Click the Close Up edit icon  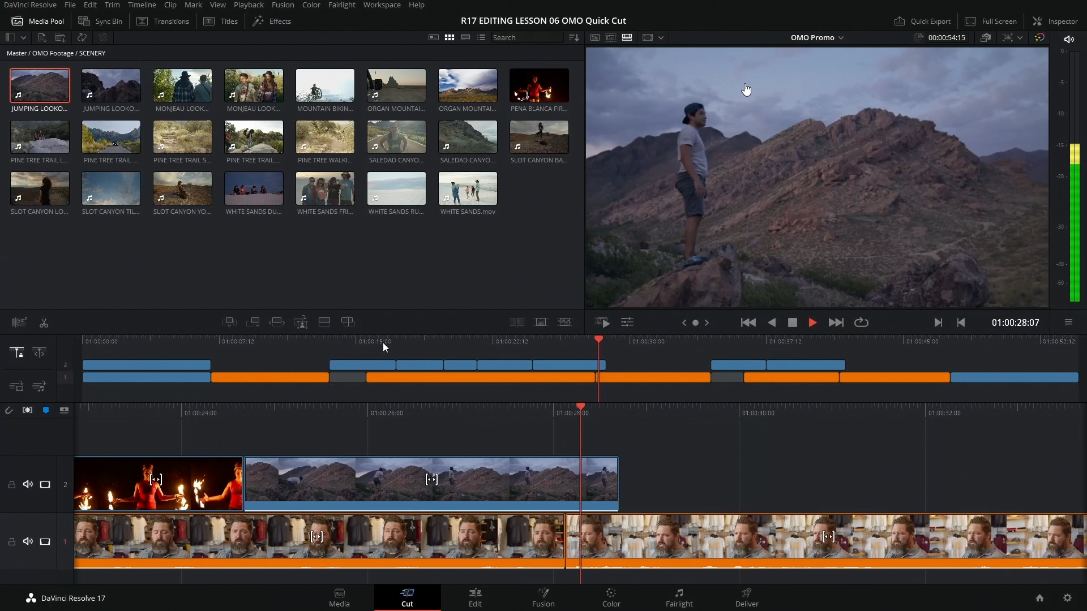coord(301,322)
